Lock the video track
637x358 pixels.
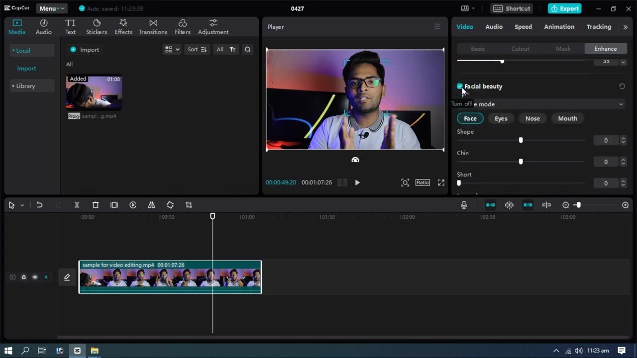coord(23,277)
